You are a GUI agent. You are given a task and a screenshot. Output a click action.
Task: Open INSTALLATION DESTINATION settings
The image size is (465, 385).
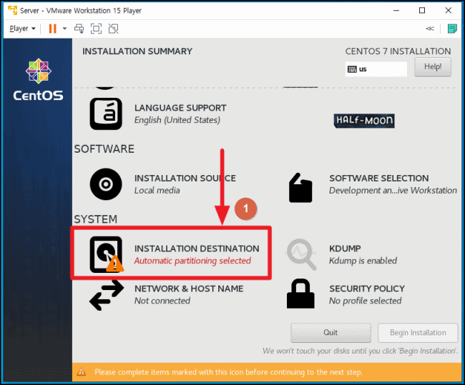click(197, 249)
